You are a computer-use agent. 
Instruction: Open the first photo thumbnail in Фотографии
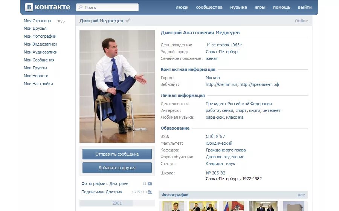[173, 206]
